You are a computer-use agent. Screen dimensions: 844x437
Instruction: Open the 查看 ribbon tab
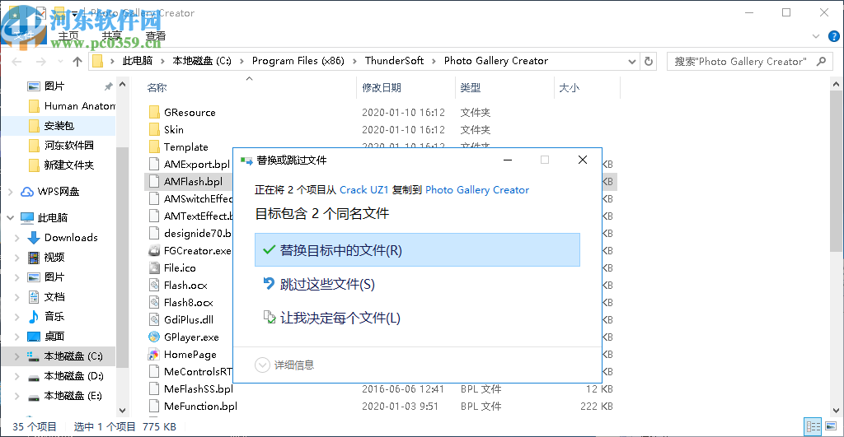pyautogui.click(x=156, y=36)
